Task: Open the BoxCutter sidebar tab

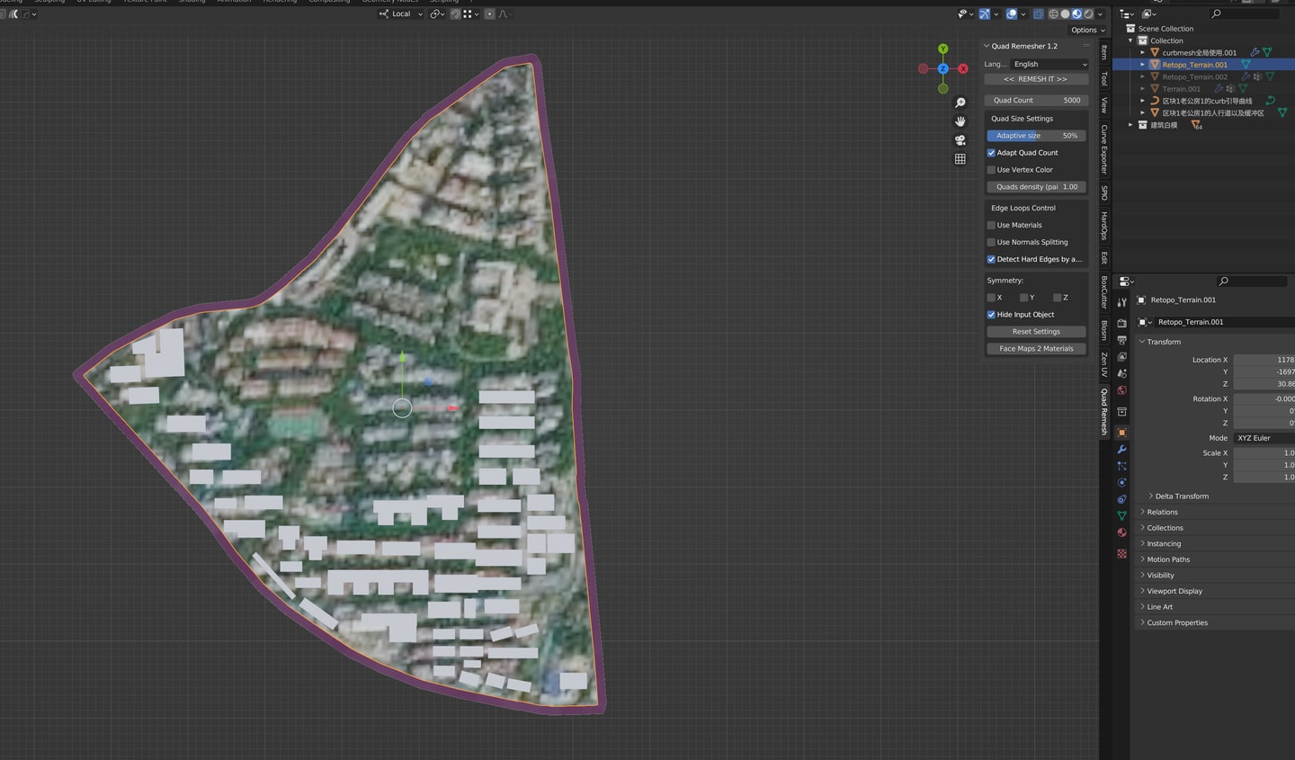Action: pyautogui.click(x=1104, y=292)
